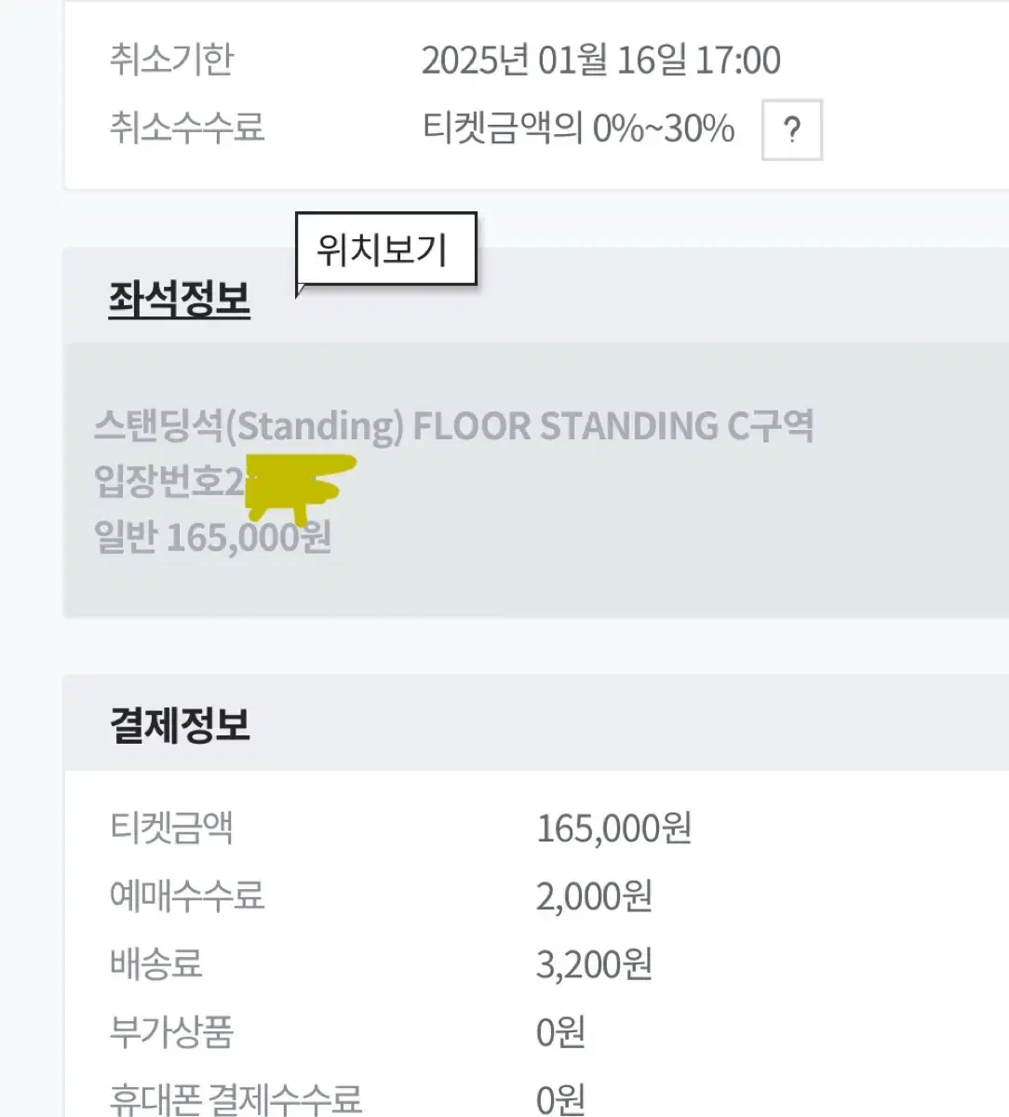Open the cancellation fee help question mark
Image resolution: width=1009 pixels, height=1117 pixels.
click(x=792, y=129)
